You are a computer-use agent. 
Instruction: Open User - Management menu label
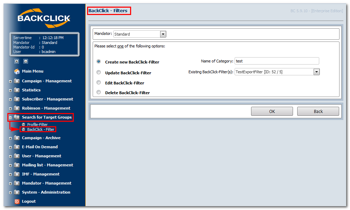pos(42,156)
